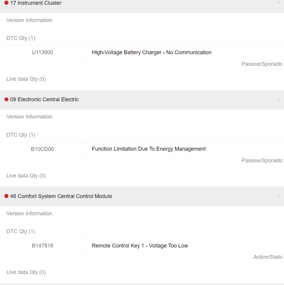Open the 46 Comfort System Central Control Module header
Screen dimensions: 284x285
[61, 196]
